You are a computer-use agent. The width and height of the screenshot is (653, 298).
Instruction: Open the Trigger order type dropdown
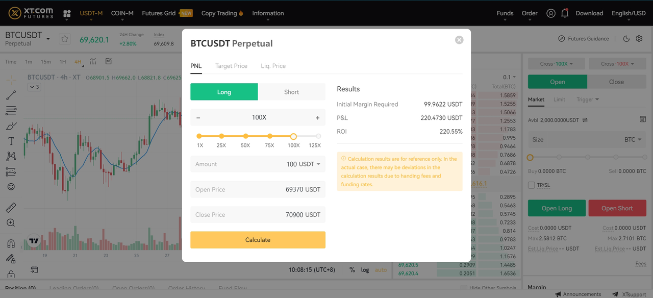(x=588, y=100)
